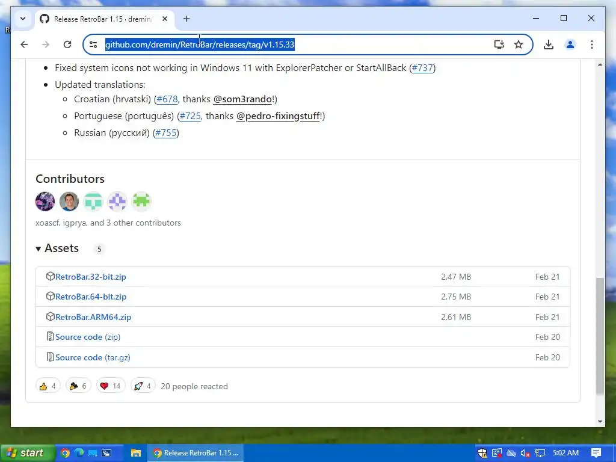Screen dimensions: 616x462
Task: Click the green pixel identicon avatar
Action: coord(141,202)
